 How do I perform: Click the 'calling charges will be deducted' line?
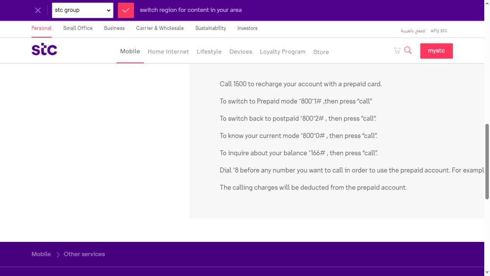coord(313,188)
